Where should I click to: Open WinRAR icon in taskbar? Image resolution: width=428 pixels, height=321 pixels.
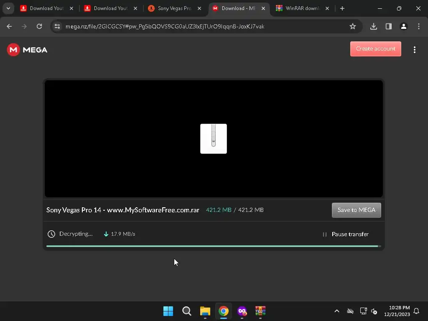[x=260, y=311]
